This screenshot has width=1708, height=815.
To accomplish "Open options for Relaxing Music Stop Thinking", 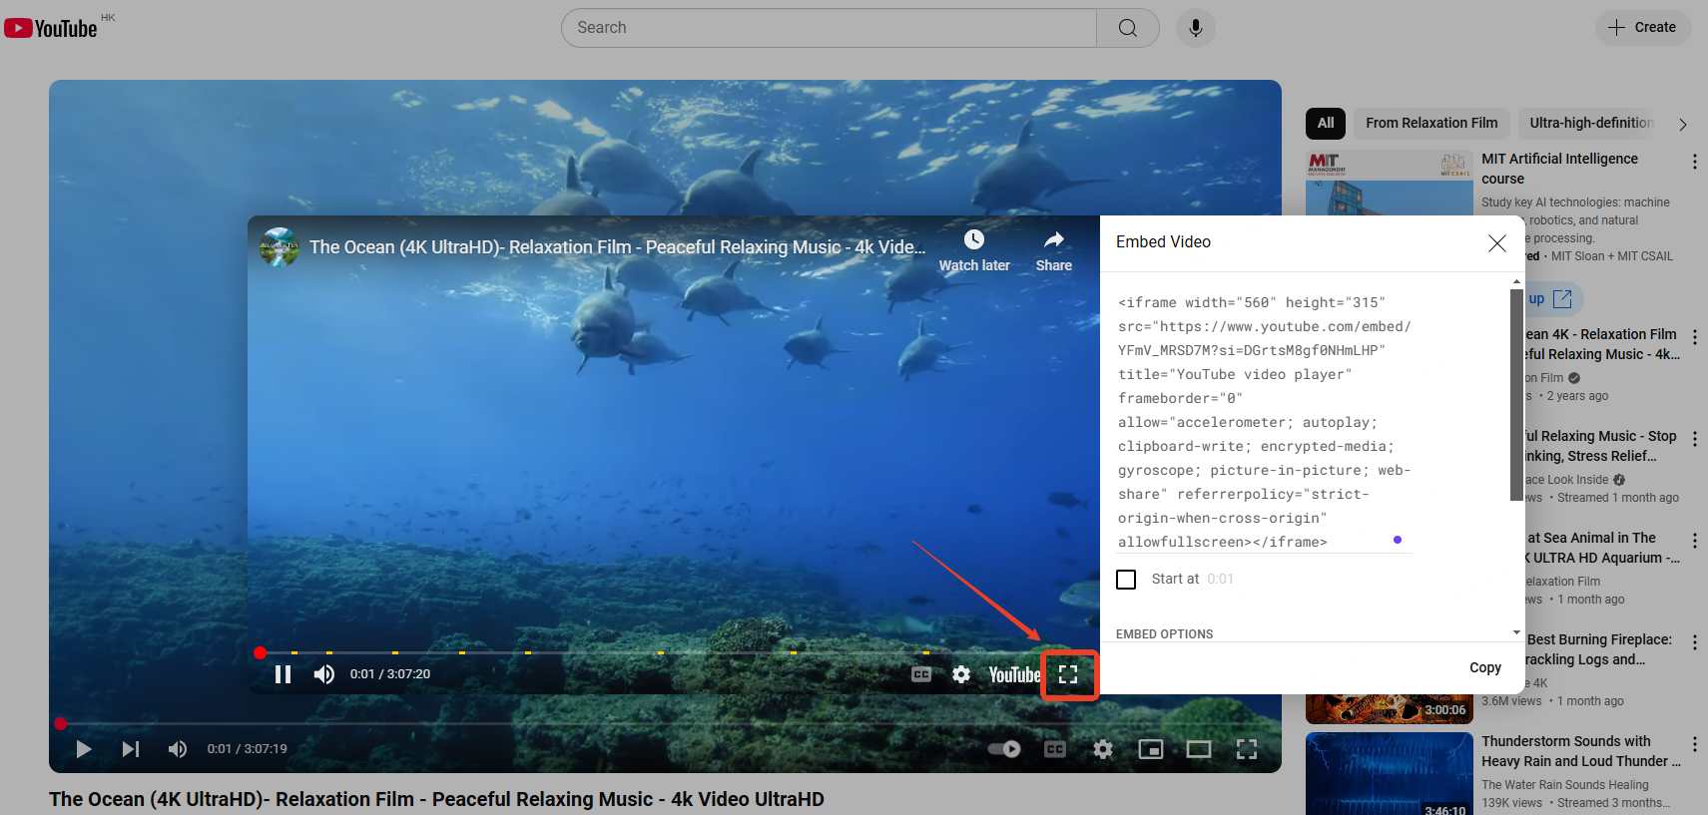I will (1694, 439).
